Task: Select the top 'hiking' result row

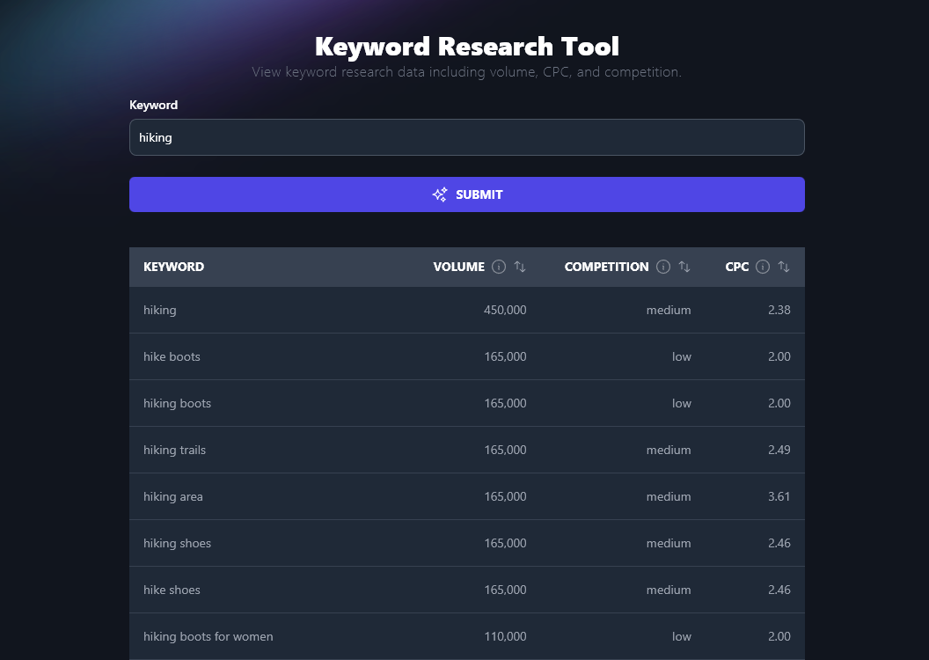Action: coord(466,310)
